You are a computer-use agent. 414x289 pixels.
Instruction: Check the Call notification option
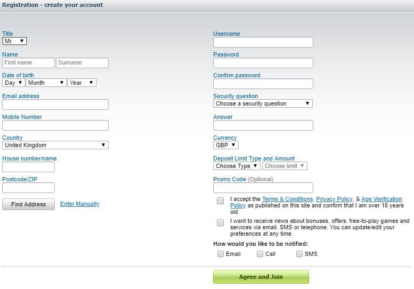pos(260,254)
